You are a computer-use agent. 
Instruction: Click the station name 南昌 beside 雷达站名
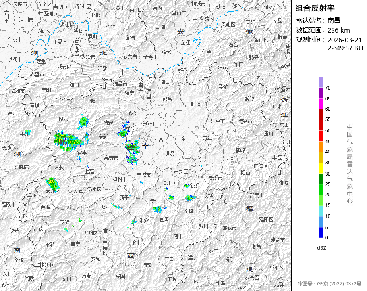click(x=334, y=20)
